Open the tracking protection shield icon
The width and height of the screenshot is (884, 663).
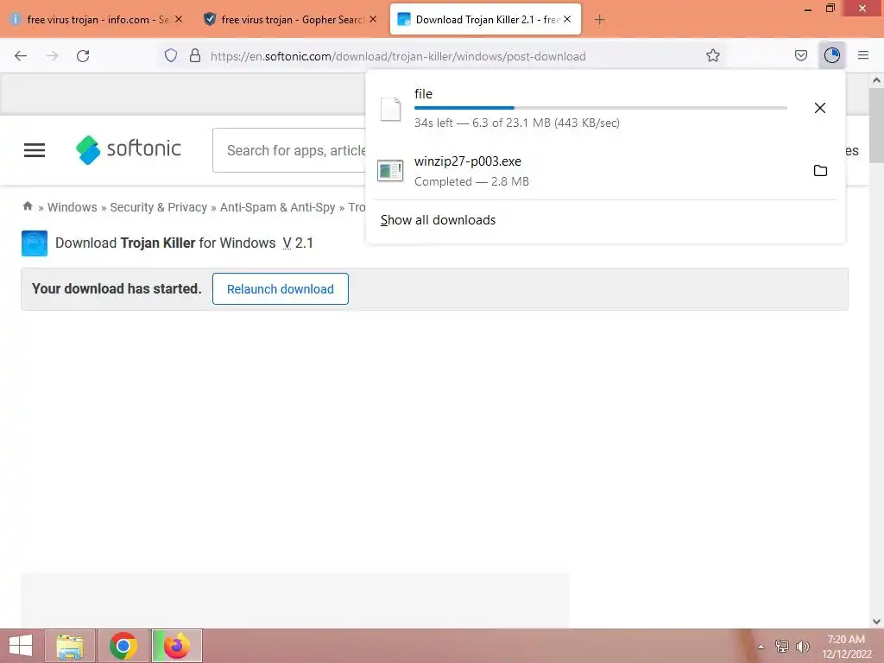coord(171,55)
